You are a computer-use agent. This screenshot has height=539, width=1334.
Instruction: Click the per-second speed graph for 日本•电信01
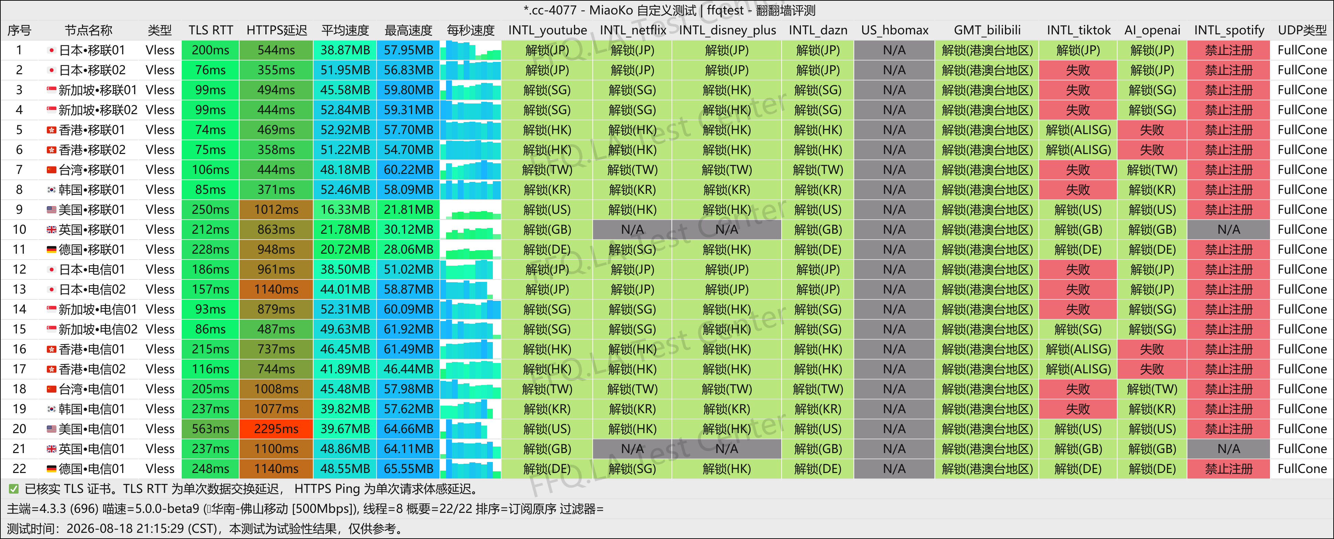click(470, 269)
